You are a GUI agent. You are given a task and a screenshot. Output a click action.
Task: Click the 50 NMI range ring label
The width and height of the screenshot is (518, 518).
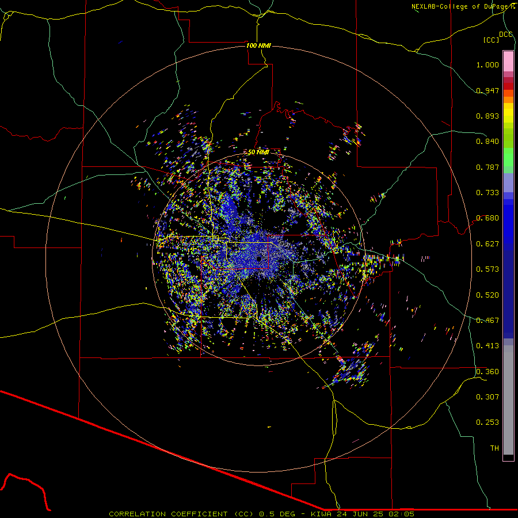tap(258, 152)
